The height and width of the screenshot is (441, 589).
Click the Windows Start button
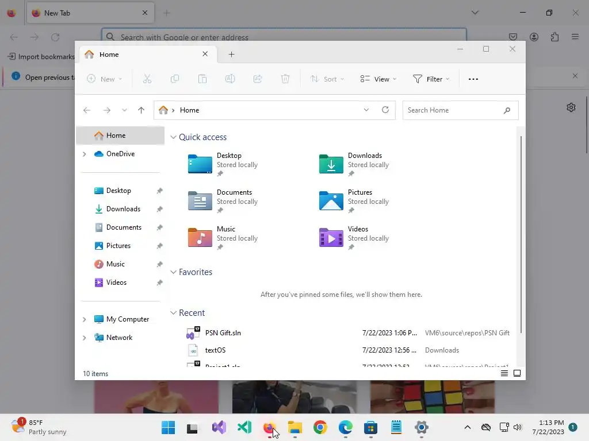(x=169, y=427)
